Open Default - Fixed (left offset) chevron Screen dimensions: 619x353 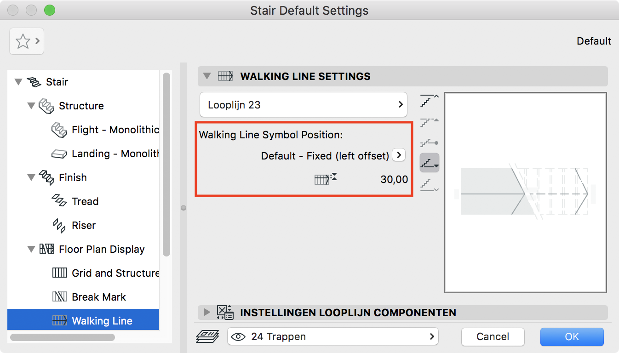(x=399, y=155)
